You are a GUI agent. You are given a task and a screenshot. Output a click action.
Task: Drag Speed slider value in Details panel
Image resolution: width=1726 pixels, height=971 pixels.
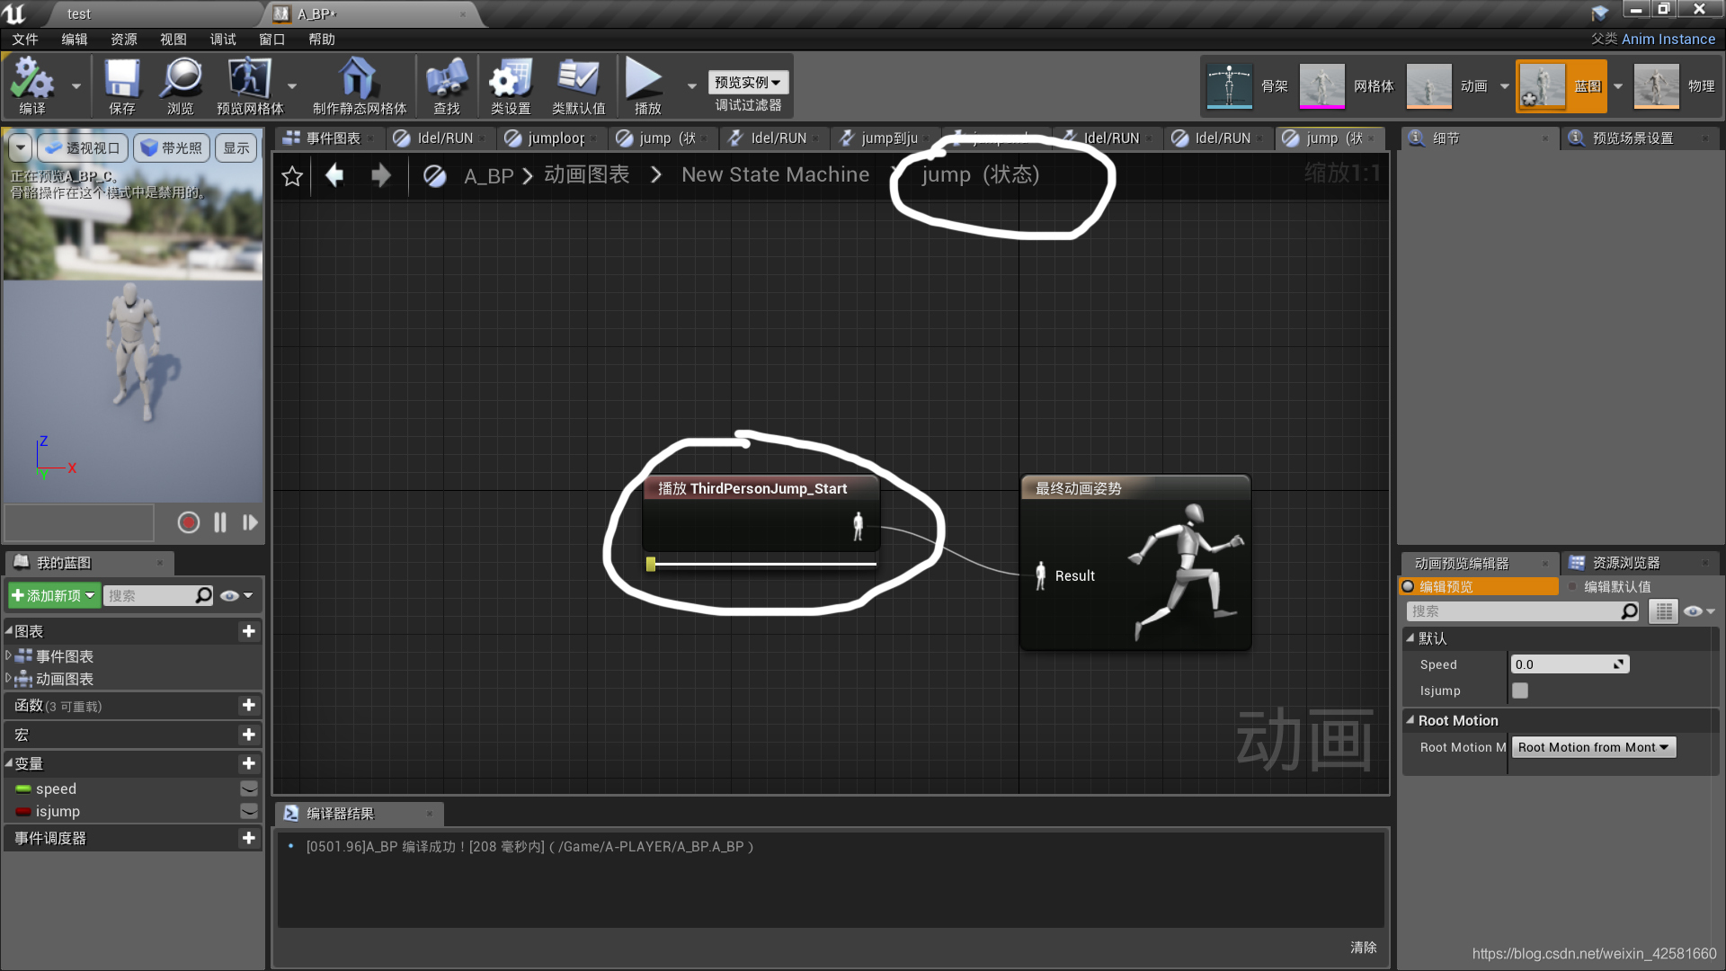click(x=1565, y=664)
